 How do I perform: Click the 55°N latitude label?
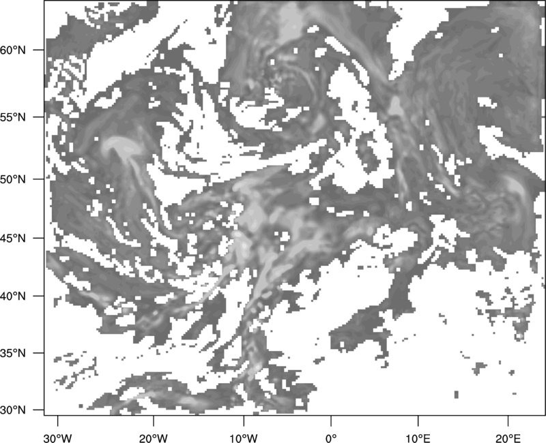pos(13,117)
